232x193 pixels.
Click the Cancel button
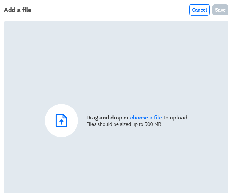199,10
